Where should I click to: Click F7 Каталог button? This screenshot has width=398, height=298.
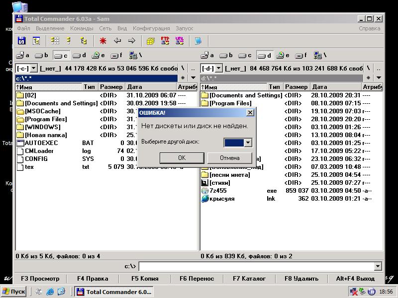click(x=249, y=279)
